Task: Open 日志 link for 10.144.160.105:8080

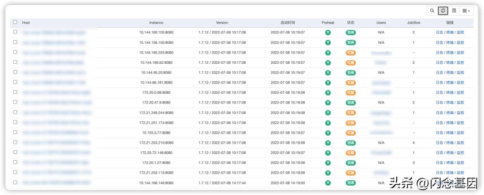Action: click(x=439, y=33)
